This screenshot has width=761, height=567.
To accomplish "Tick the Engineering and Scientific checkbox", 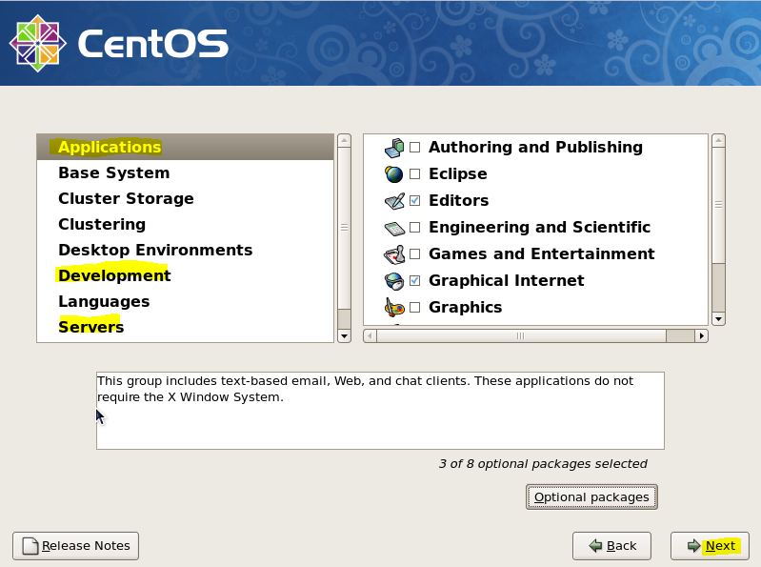I will 415,227.
